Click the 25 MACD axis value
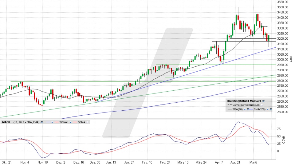Viewport: 295px width, 166px height. [279, 144]
